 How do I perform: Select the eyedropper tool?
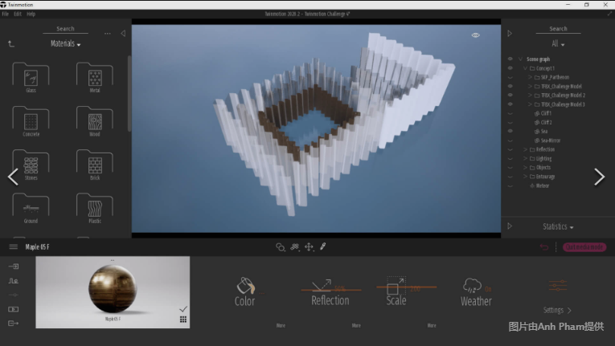click(x=323, y=246)
